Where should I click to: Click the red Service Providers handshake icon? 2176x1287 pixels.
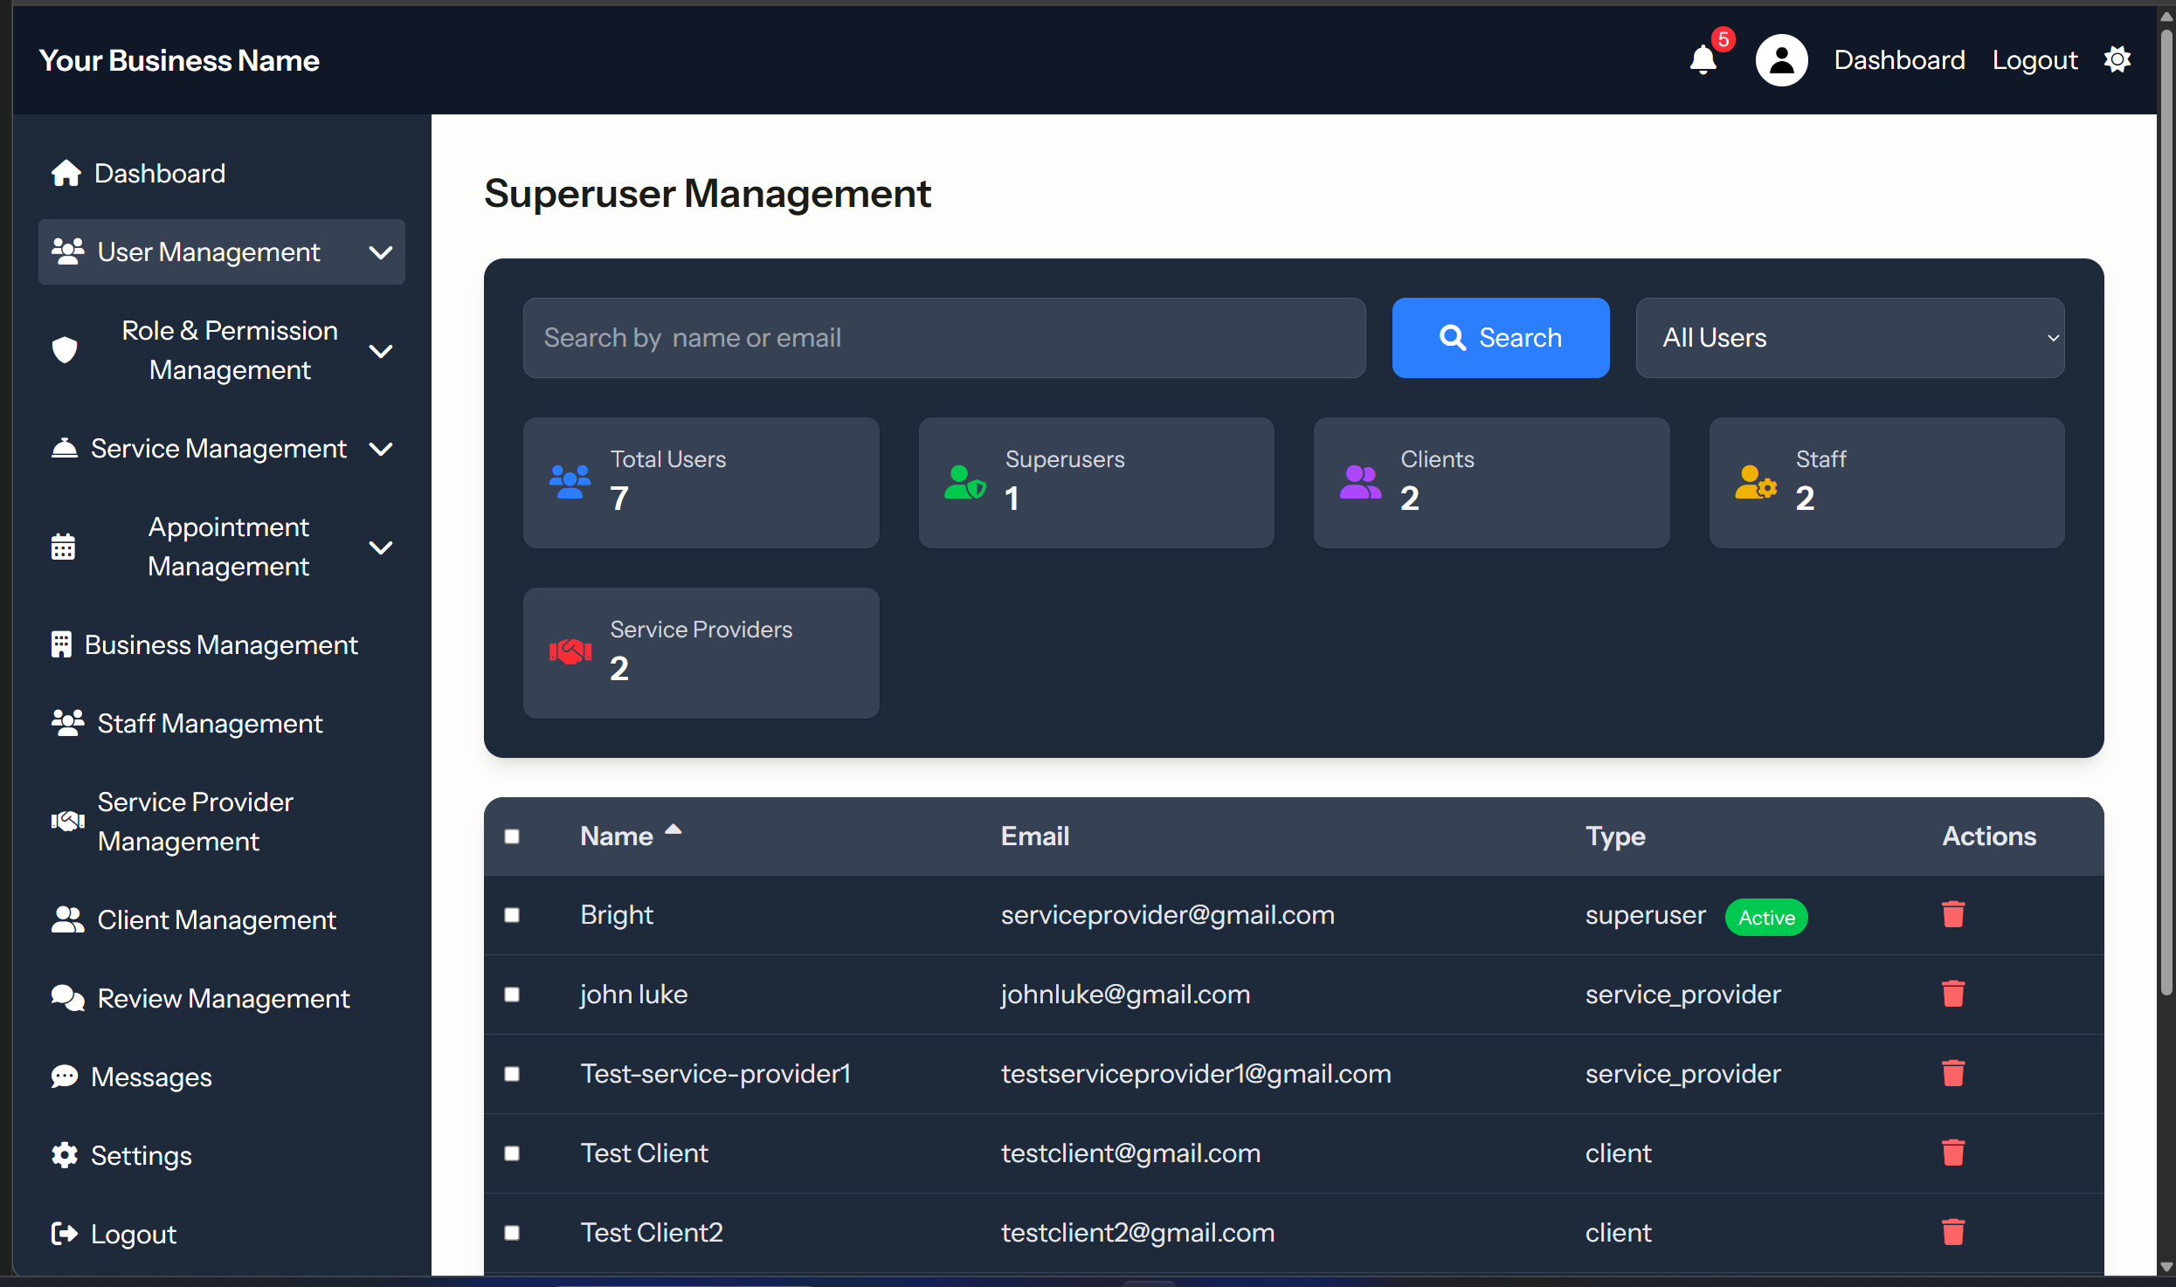tap(570, 651)
